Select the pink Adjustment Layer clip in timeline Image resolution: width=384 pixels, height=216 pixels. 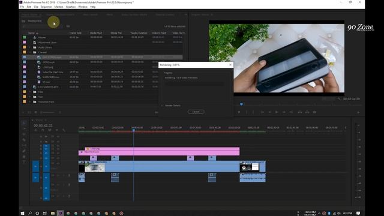[159, 153]
